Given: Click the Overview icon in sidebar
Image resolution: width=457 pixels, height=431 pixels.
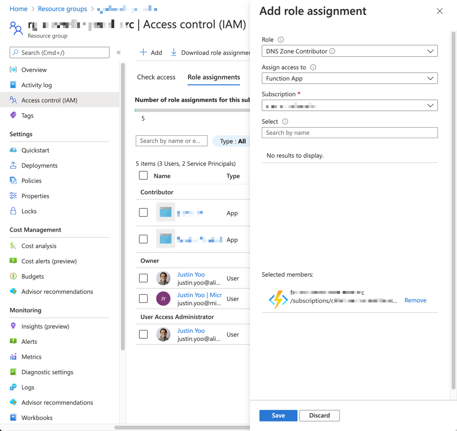Looking at the screenshot, I should pos(13,70).
